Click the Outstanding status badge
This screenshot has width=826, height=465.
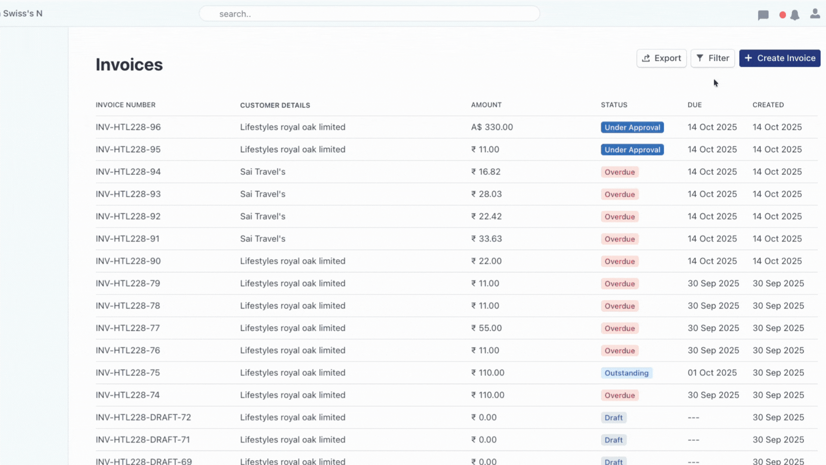click(x=626, y=373)
